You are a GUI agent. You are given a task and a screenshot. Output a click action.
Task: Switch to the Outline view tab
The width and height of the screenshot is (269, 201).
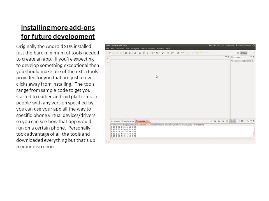pos(236,58)
